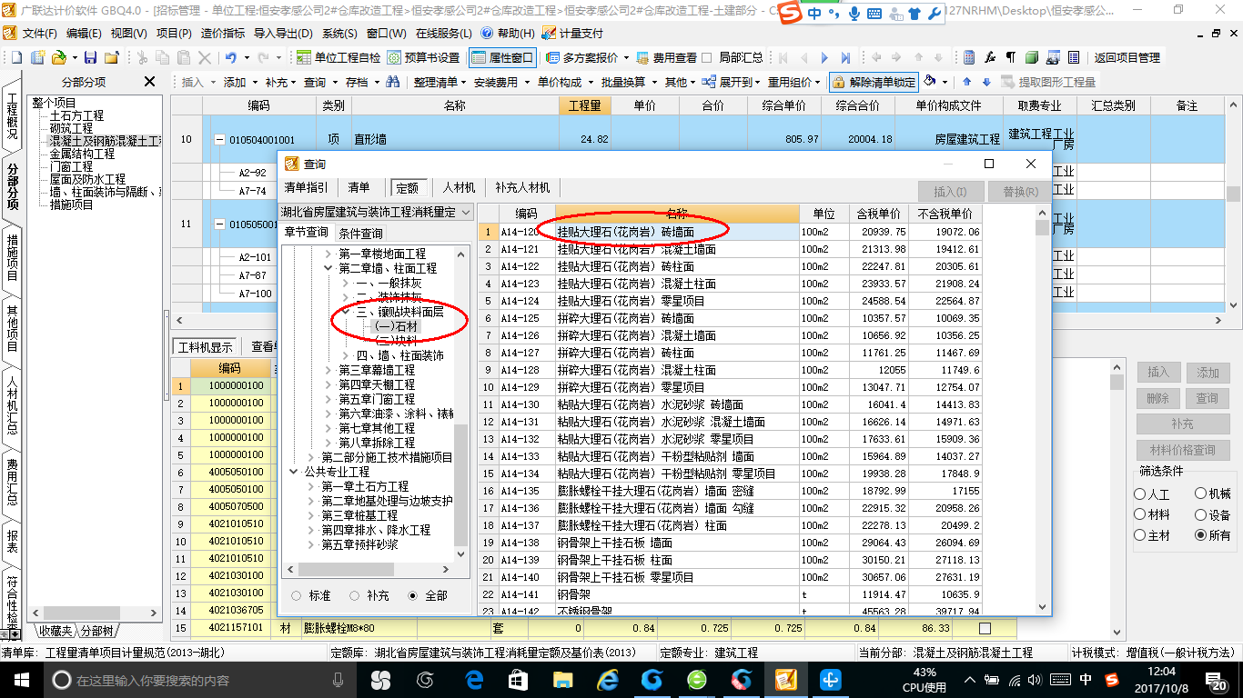Viewport: 1243px width, 698px height.
Task: Collapse 公共专业工程 tree node
Action: click(294, 472)
